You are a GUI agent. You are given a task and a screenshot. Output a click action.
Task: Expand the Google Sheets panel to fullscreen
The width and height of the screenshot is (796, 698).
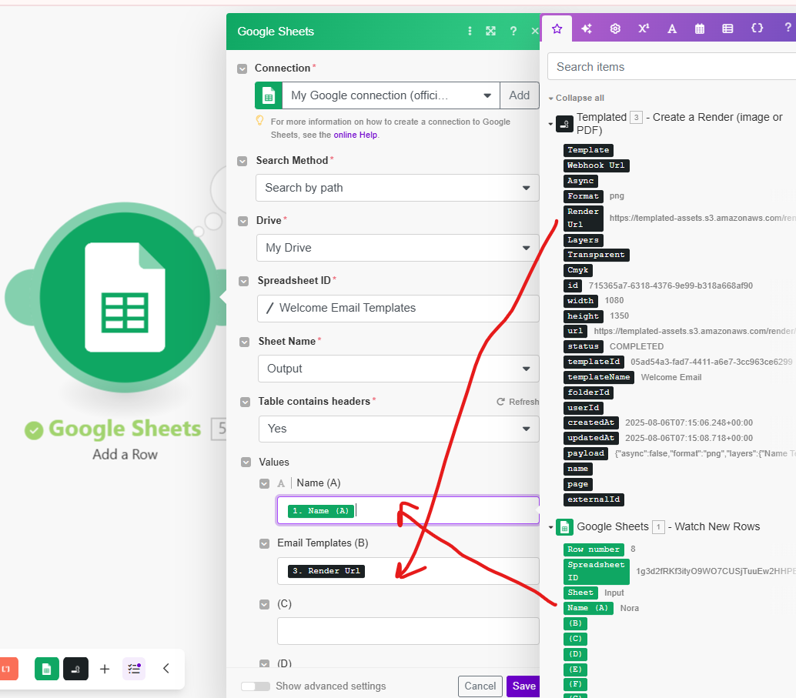coord(490,31)
